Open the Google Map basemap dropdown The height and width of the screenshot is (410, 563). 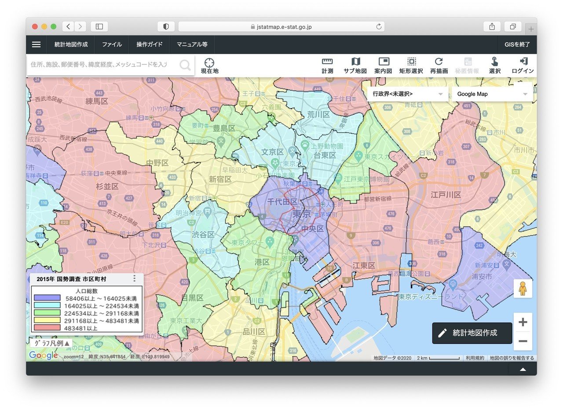(x=492, y=94)
